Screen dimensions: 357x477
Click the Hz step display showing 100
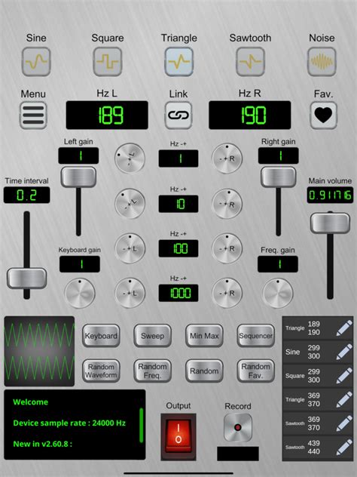click(178, 248)
